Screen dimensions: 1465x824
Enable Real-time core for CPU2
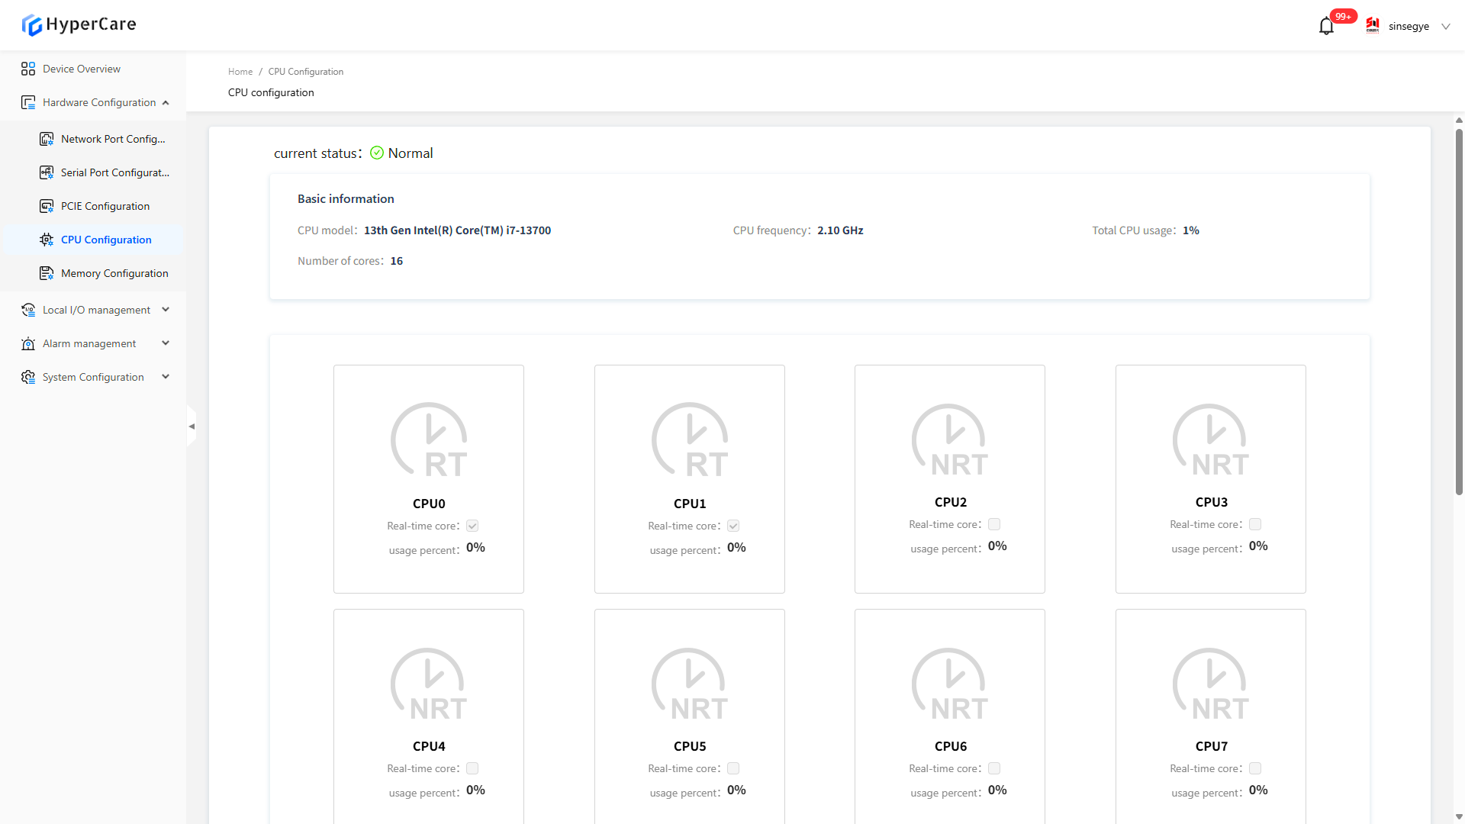pyautogui.click(x=994, y=524)
